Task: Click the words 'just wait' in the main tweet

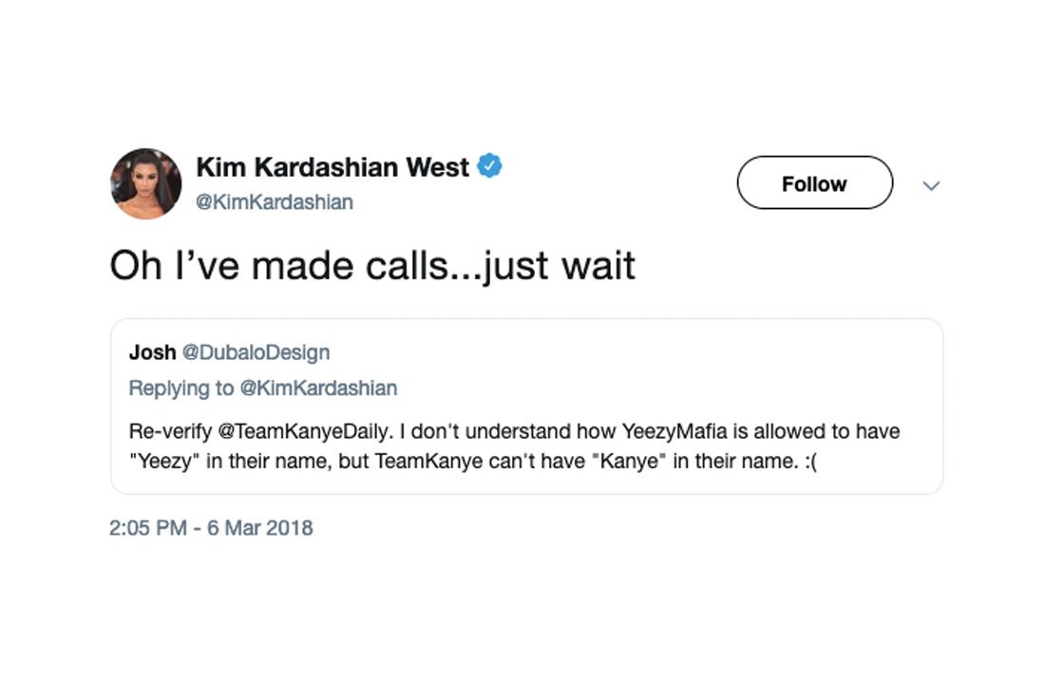Action: pos(560,267)
